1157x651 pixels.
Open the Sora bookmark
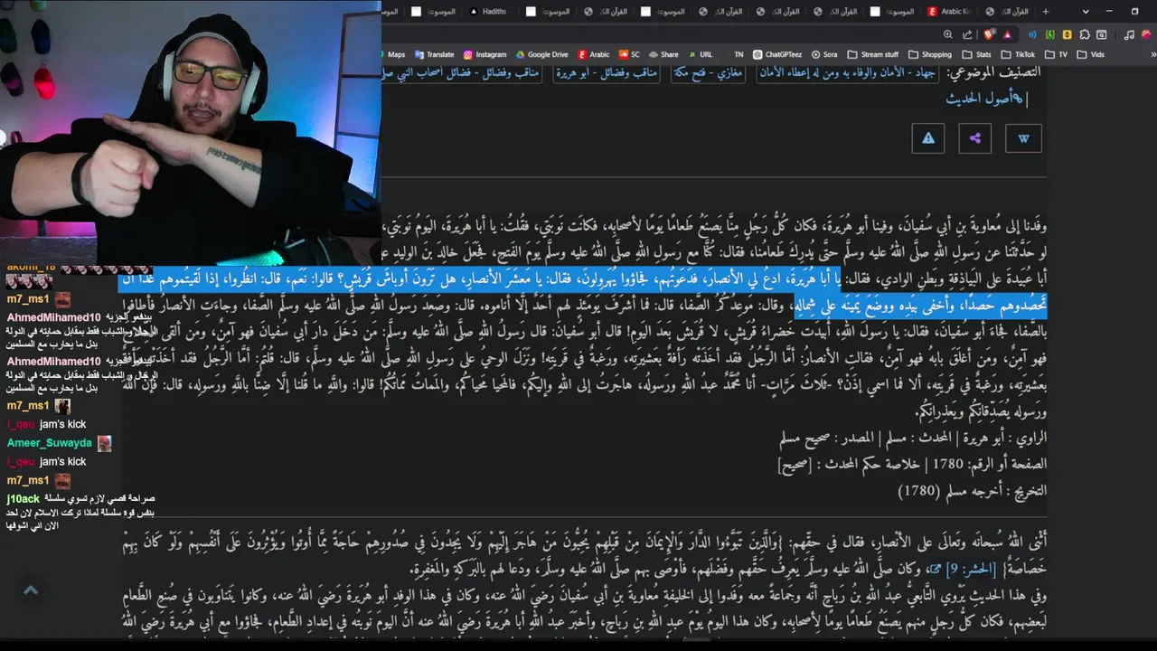824,54
